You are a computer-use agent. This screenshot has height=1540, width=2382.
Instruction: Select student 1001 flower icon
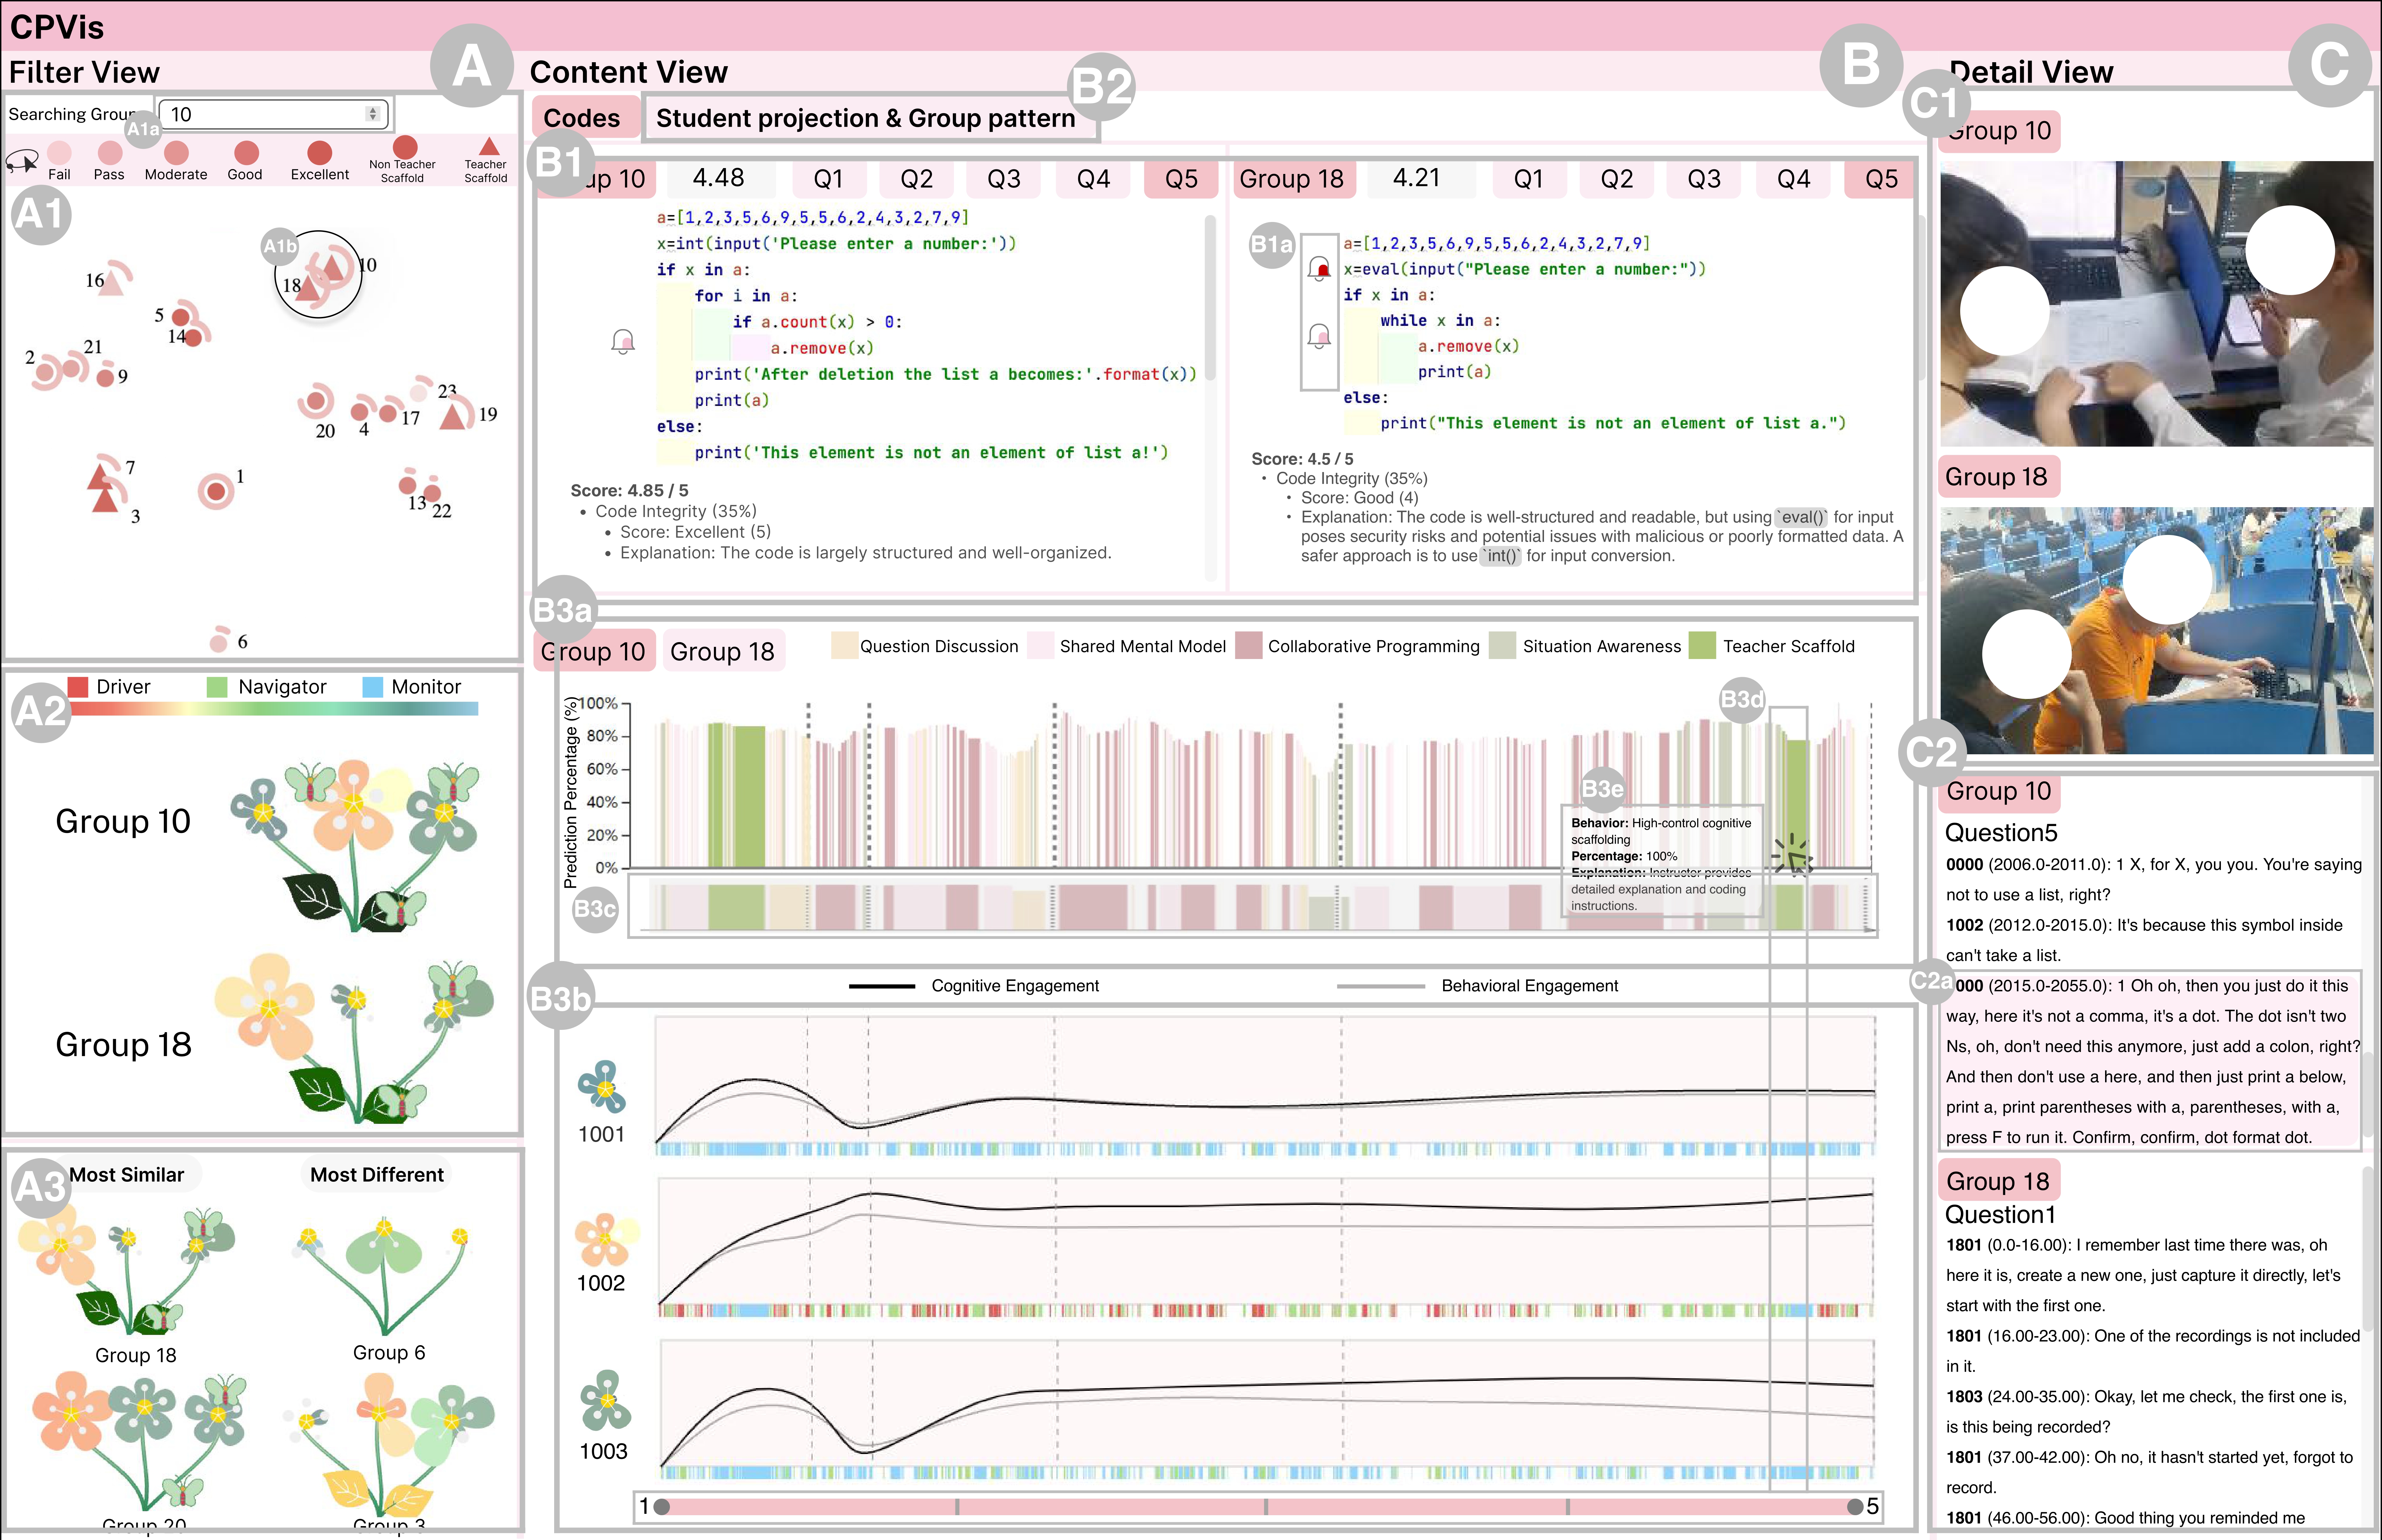point(603,1087)
